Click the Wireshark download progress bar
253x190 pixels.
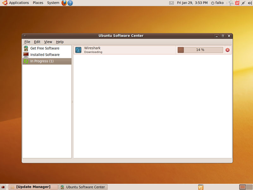tap(200, 50)
